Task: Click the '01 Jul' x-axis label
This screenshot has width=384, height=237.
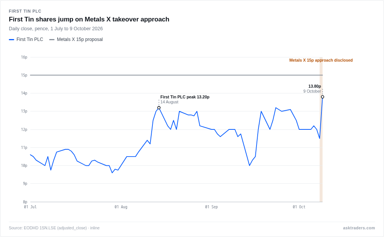Action: pos(30,207)
